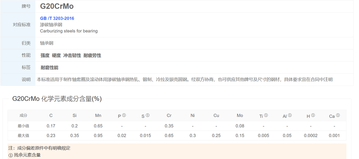
Task: Click the 冲击韧性 property tag
Action: (x=72, y=55)
